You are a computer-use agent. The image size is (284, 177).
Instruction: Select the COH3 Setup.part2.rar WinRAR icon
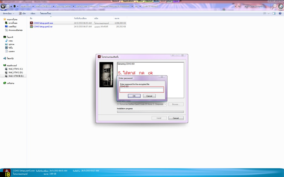click(x=31, y=27)
